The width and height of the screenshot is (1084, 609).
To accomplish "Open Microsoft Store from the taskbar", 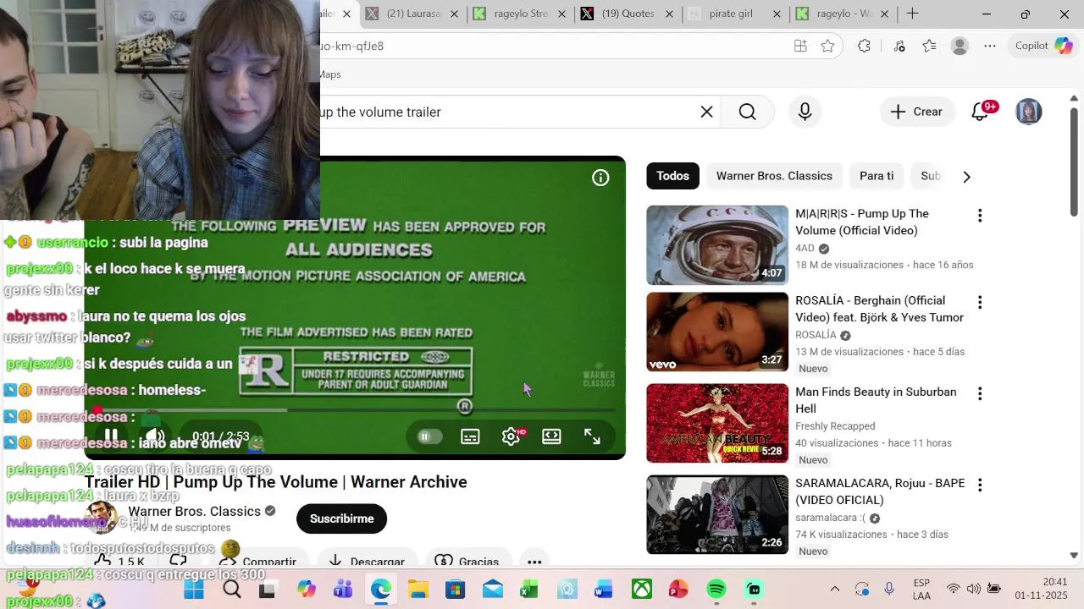I will click(455, 590).
